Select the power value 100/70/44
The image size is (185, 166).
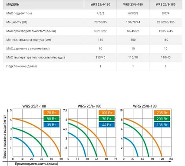pos(133,22)
